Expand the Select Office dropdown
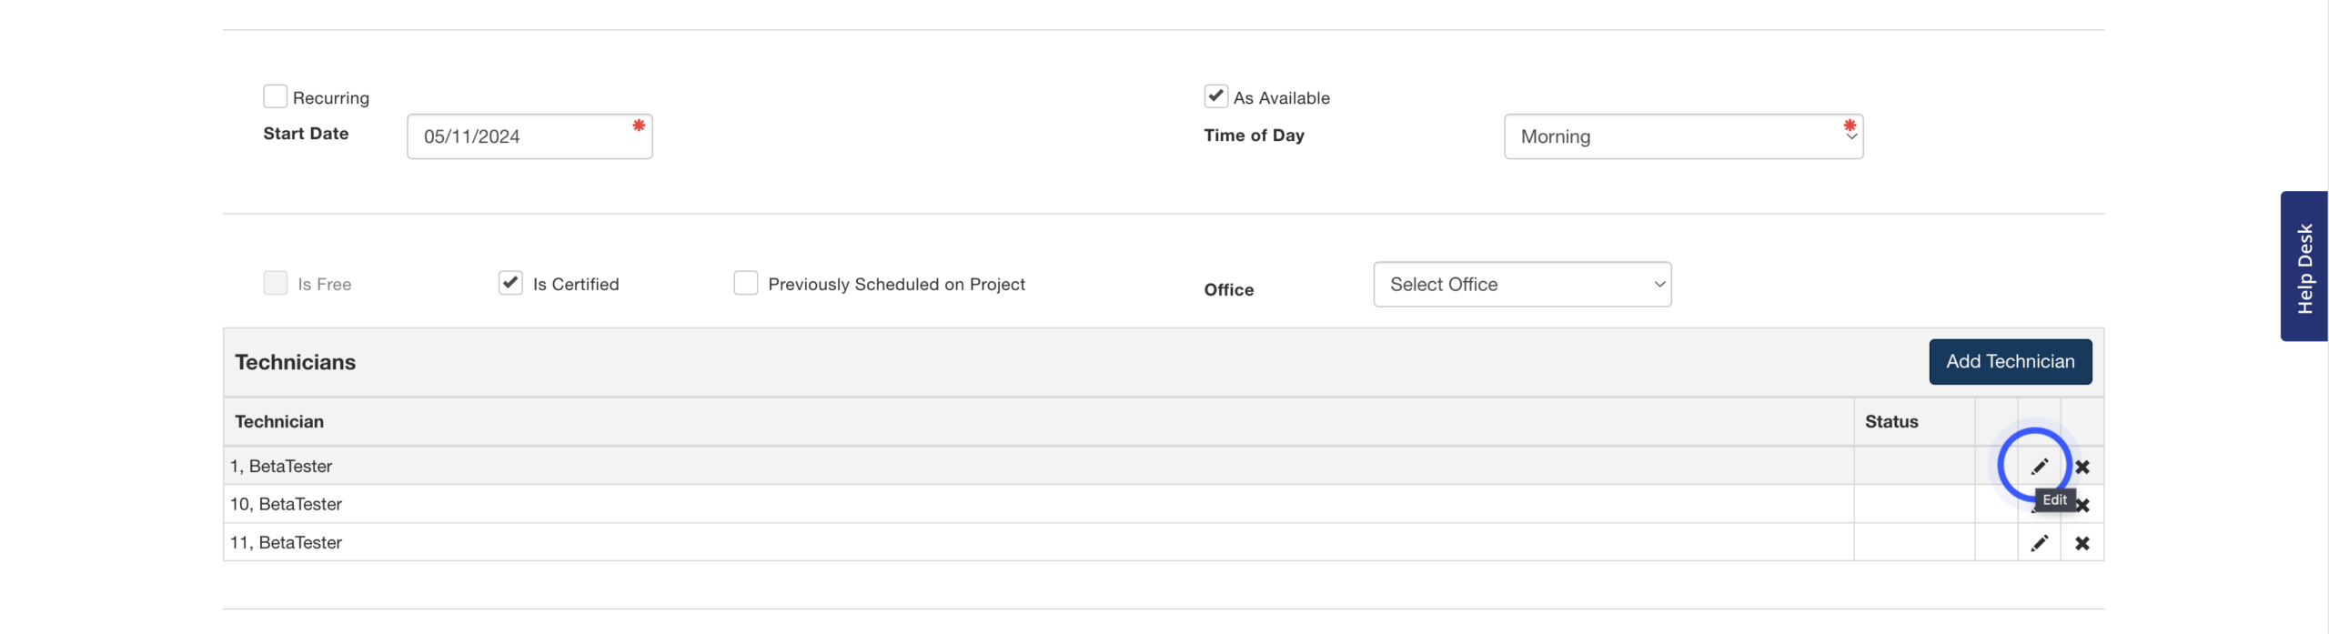Viewport: 2329px width, 634px height. (x=1522, y=285)
